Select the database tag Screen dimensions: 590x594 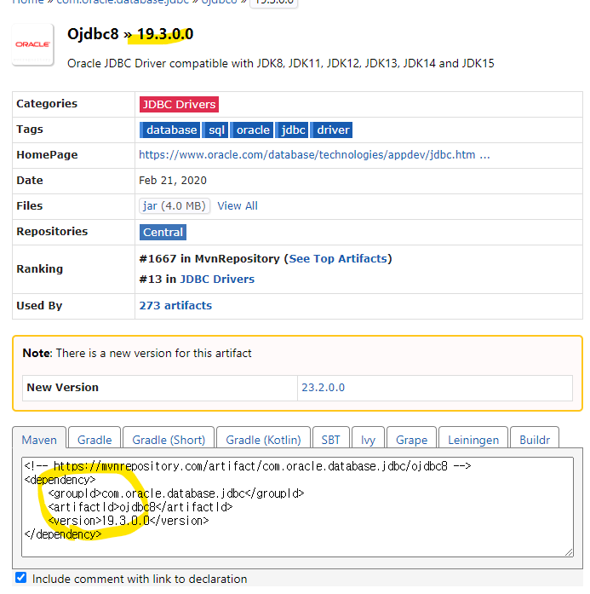[170, 130]
